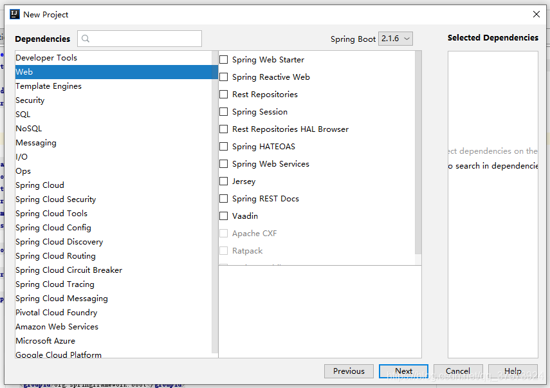Check the Spring Web Starter checkbox
550x388 pixels.
point(223,60)
